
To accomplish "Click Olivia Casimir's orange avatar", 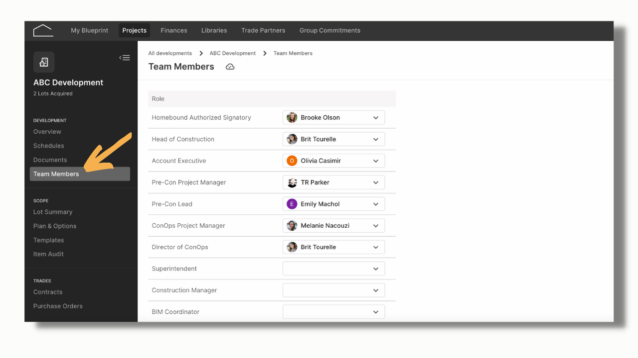I will (x=292, y=161).
